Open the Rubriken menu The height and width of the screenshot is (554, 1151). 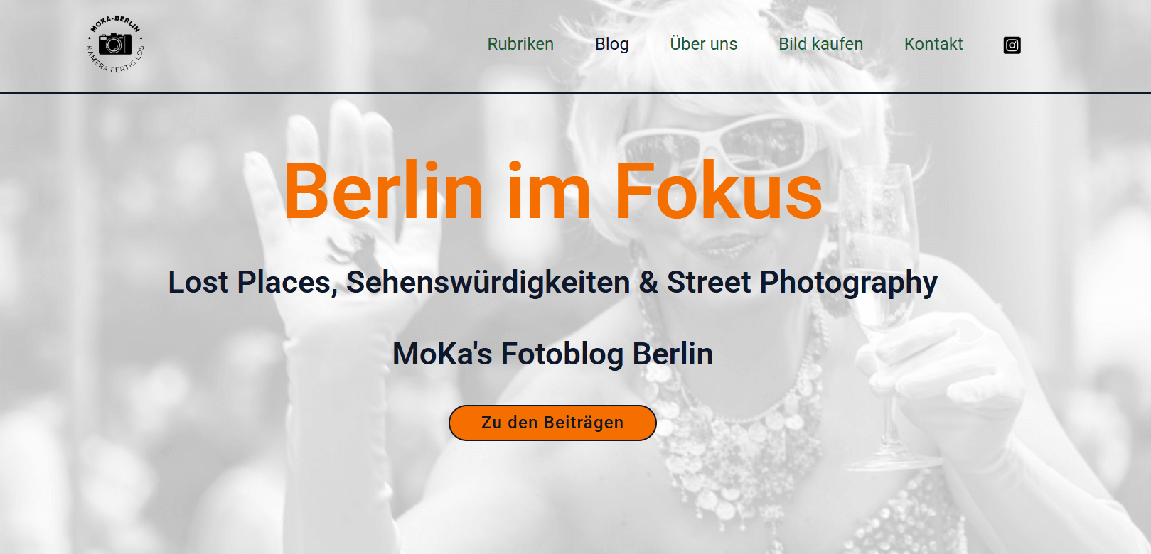tap(520, 44)
